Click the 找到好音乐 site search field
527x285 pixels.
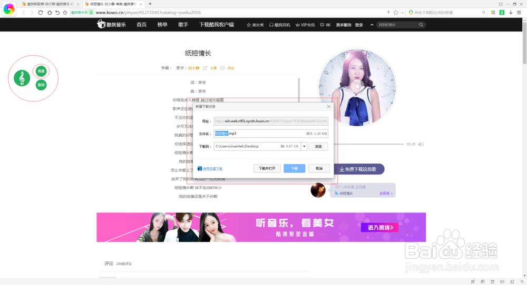[x=397, y=25]
